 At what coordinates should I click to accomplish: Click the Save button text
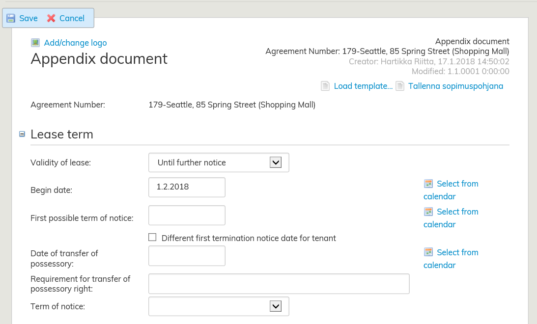point(28,18)
